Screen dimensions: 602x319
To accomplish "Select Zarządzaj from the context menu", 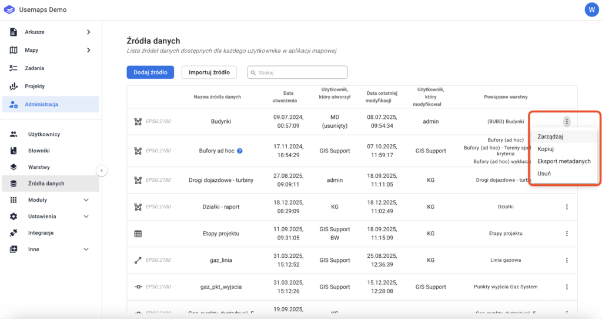I will tap(550, 137).
